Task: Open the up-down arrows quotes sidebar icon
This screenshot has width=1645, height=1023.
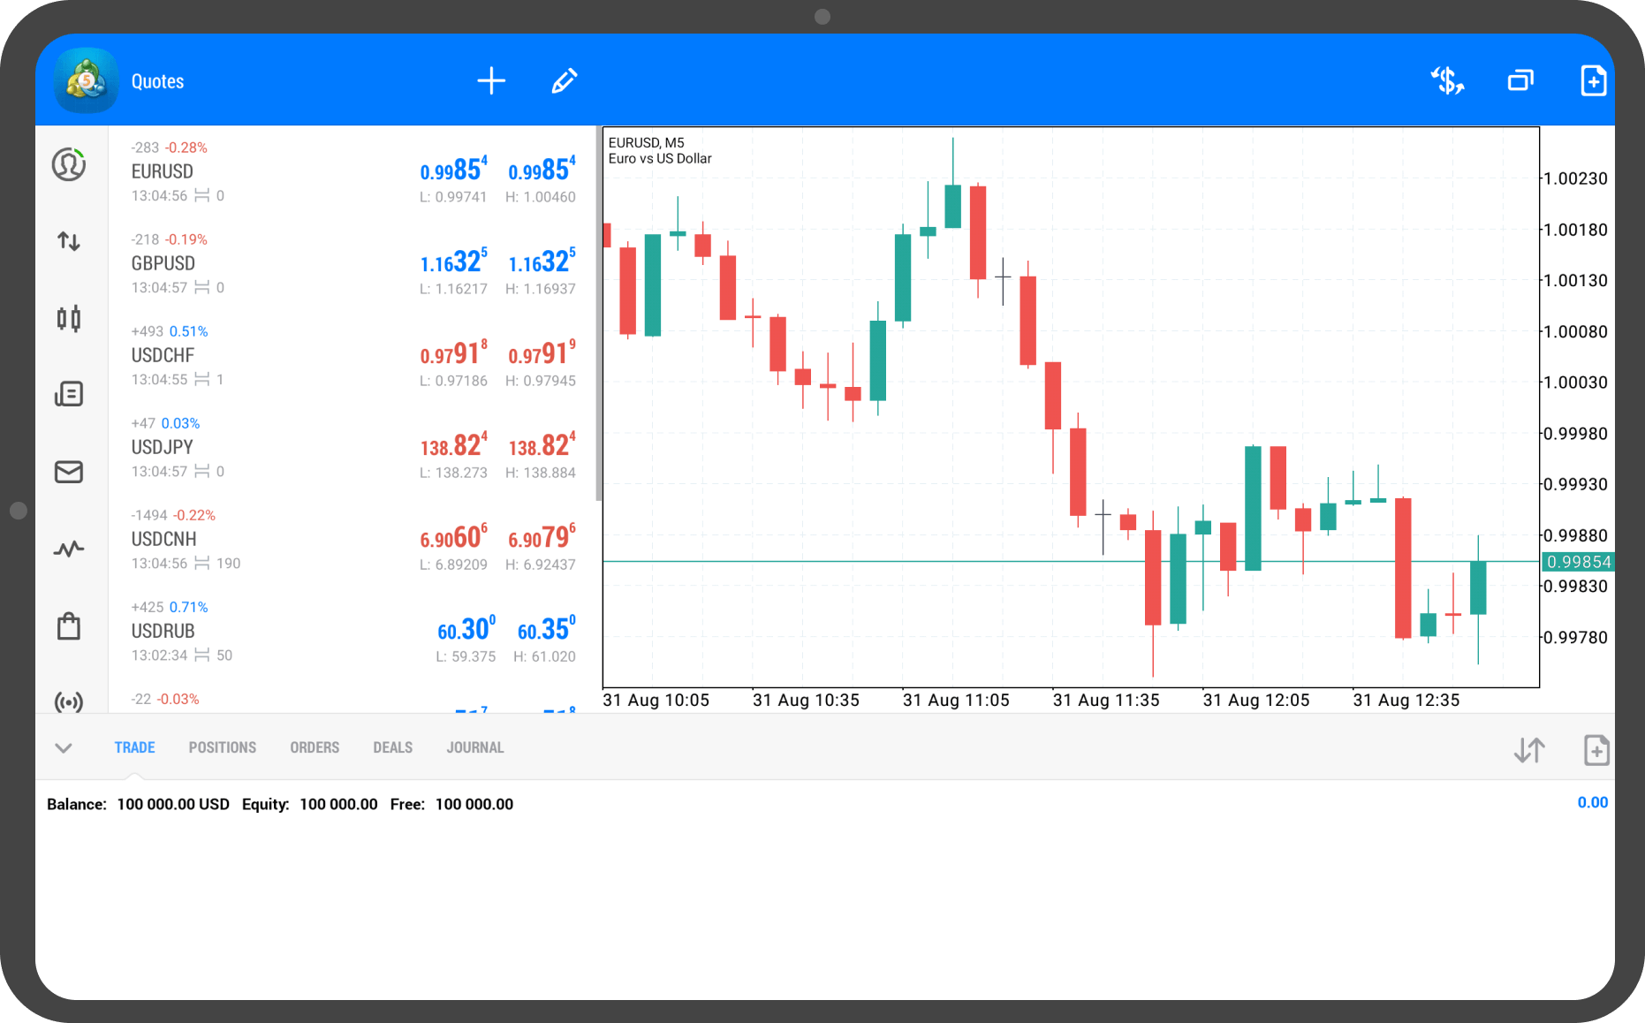Action: pyautogui.click(x=69, y=241)
